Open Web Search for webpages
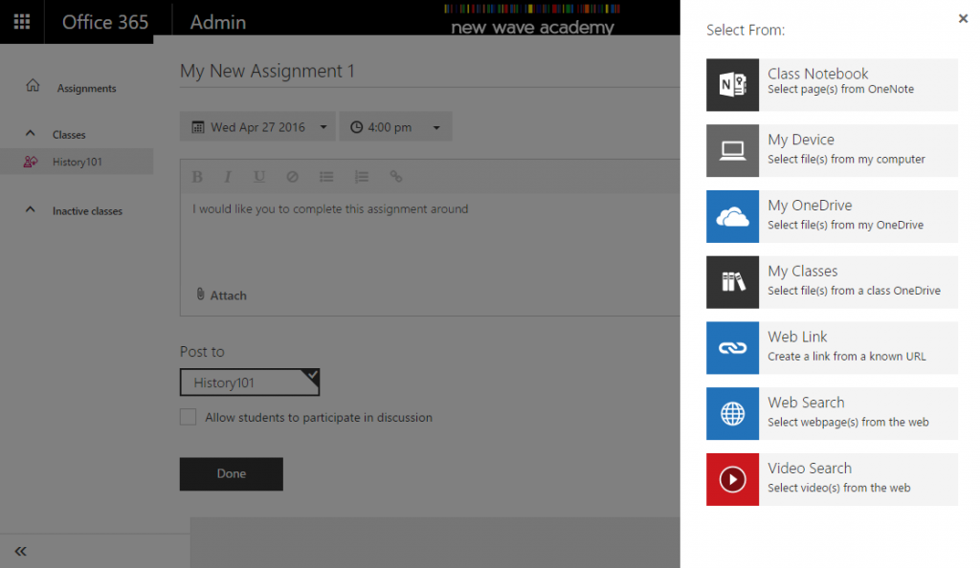 point(831,413)
